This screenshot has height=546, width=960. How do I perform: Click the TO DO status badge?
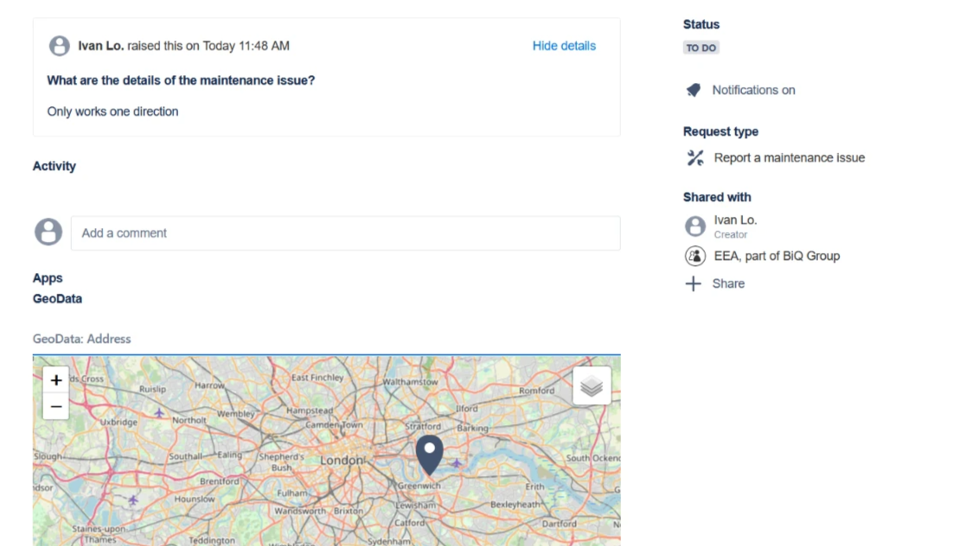701,48
